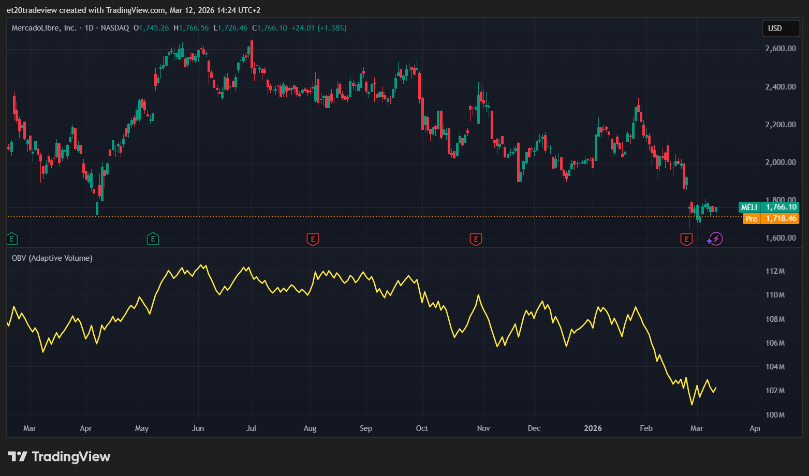Click the Feb label on time axis
The height and width of the screenshot is (476, 809).
click(x=646, y=428)
